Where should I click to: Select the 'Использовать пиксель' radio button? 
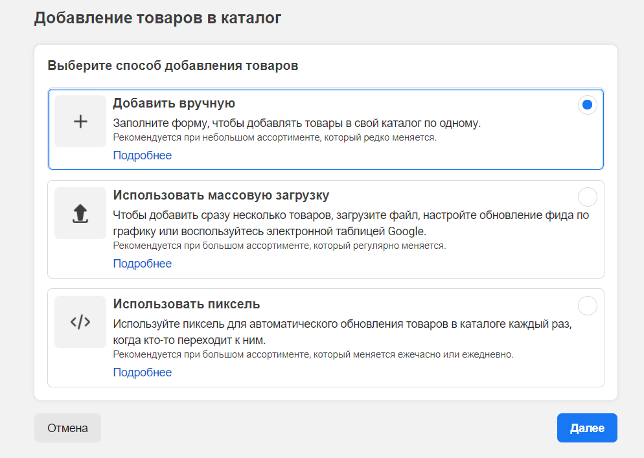click(x=587, y=306)
